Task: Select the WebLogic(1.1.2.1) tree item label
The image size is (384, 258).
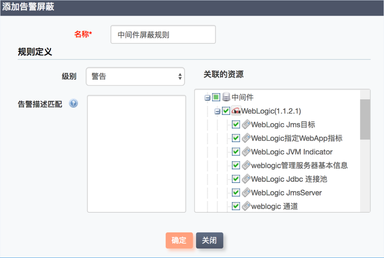Action: coord(271,111)
